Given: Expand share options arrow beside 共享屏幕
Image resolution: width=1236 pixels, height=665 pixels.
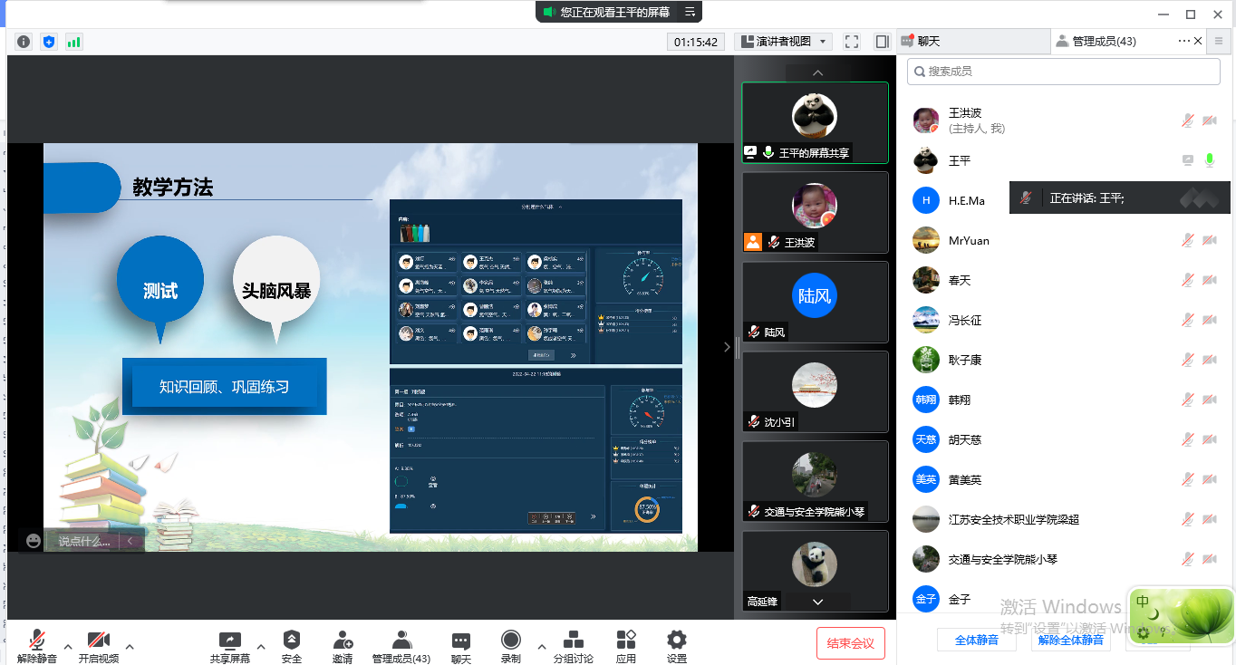Looking at the screenshot, I should click(261, 647).
